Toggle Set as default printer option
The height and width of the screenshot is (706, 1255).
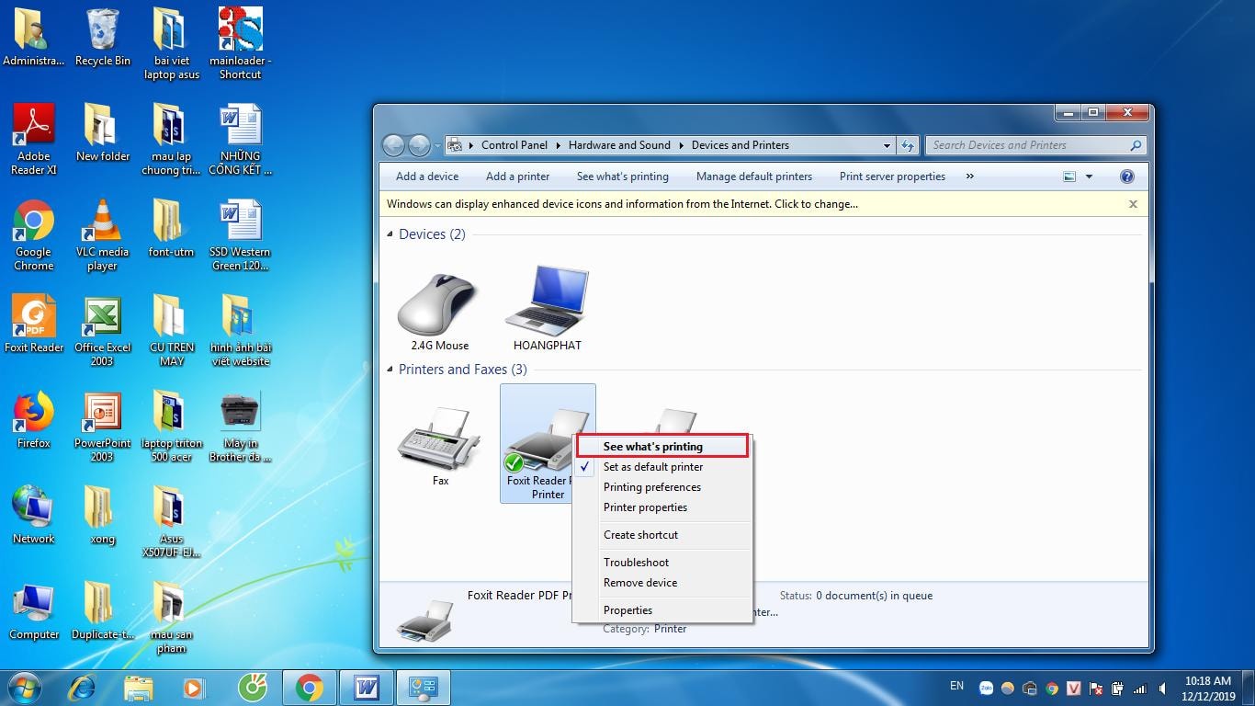(x=652, y=467)
